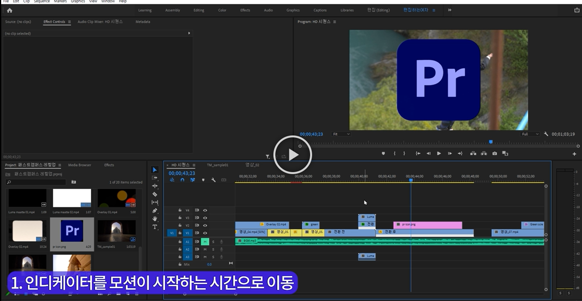This screenshot has width=582, height=301.
Task: Open the Fit zoom level dropdown
Action: coord(341,134)
